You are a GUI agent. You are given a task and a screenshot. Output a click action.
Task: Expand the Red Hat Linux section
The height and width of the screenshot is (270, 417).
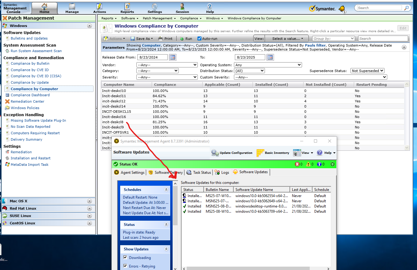point(90,208)
